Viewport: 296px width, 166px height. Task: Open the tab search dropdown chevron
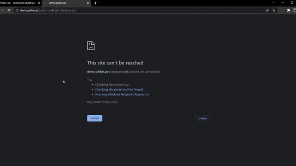click(273, 3)
